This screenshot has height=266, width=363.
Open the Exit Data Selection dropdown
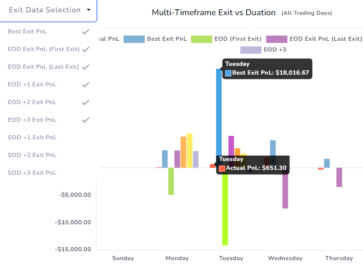tap(48, 10)
